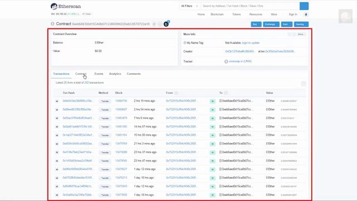Expand the Resources navigation menu
This screenshot has width=357, height=201.
point(255,15)
